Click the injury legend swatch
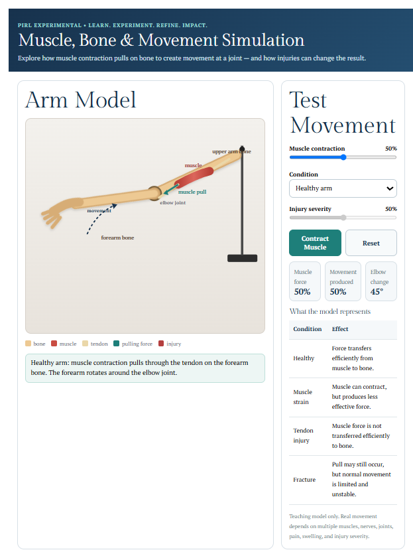The width and height of the screenshot is (413, 556). (161, 343)
